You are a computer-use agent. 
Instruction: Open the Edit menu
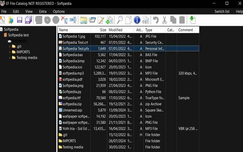(16, 12)
